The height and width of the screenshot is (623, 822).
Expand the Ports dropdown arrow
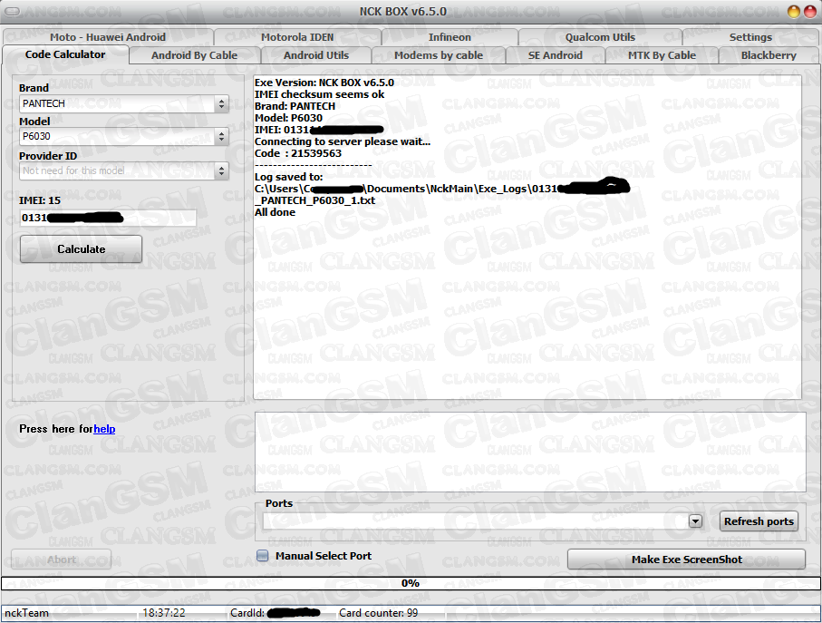pyautogui.click(x=695, y=521)
